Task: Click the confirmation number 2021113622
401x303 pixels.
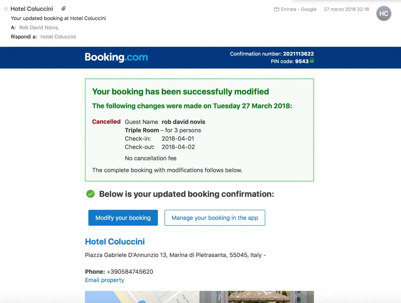Action: tap(298, 54)
